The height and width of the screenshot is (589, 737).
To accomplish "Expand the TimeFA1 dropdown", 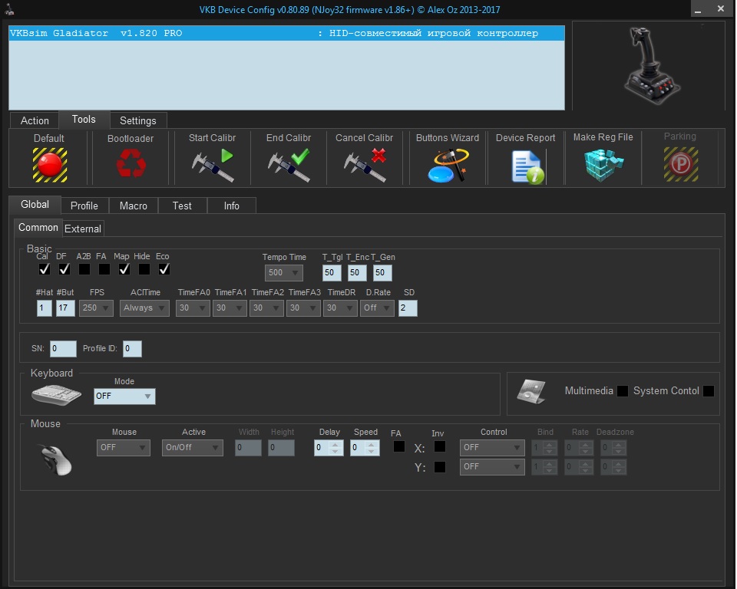I will [x=230, y=308].
